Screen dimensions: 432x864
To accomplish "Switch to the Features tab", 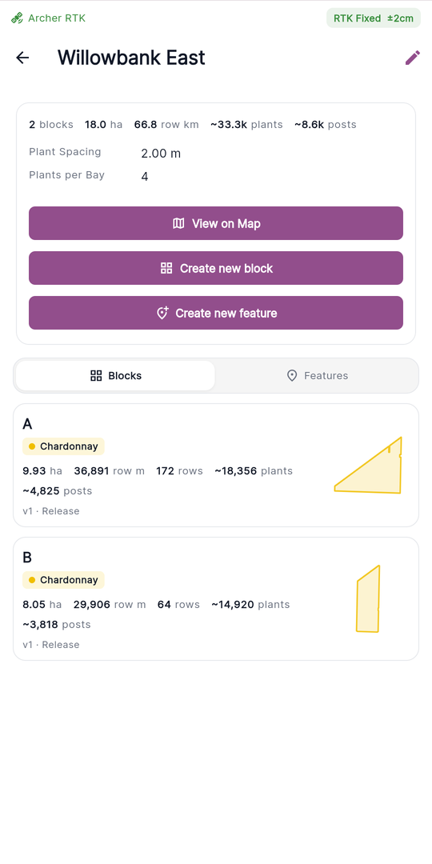I will [317, 376].
